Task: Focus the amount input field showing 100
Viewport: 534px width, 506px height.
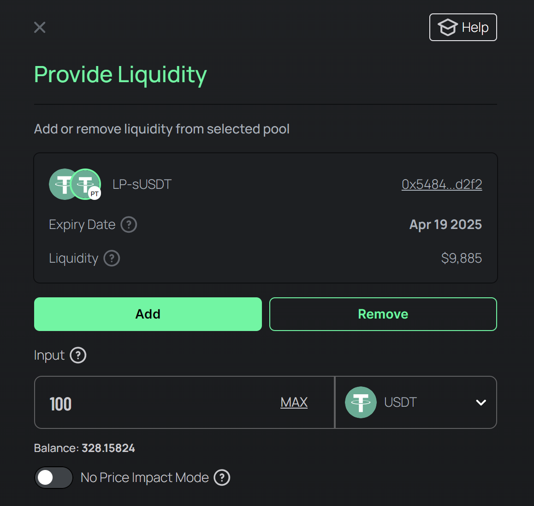Action: [x=157, y=403]
